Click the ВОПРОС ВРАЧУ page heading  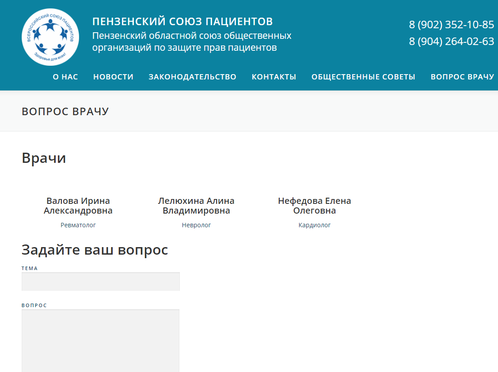coord(65,112)
